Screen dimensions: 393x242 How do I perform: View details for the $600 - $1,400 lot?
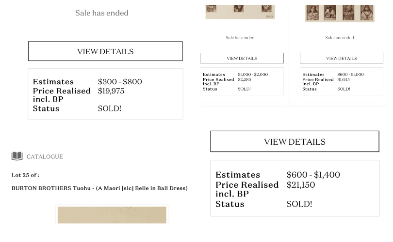(x=295, y=141)
